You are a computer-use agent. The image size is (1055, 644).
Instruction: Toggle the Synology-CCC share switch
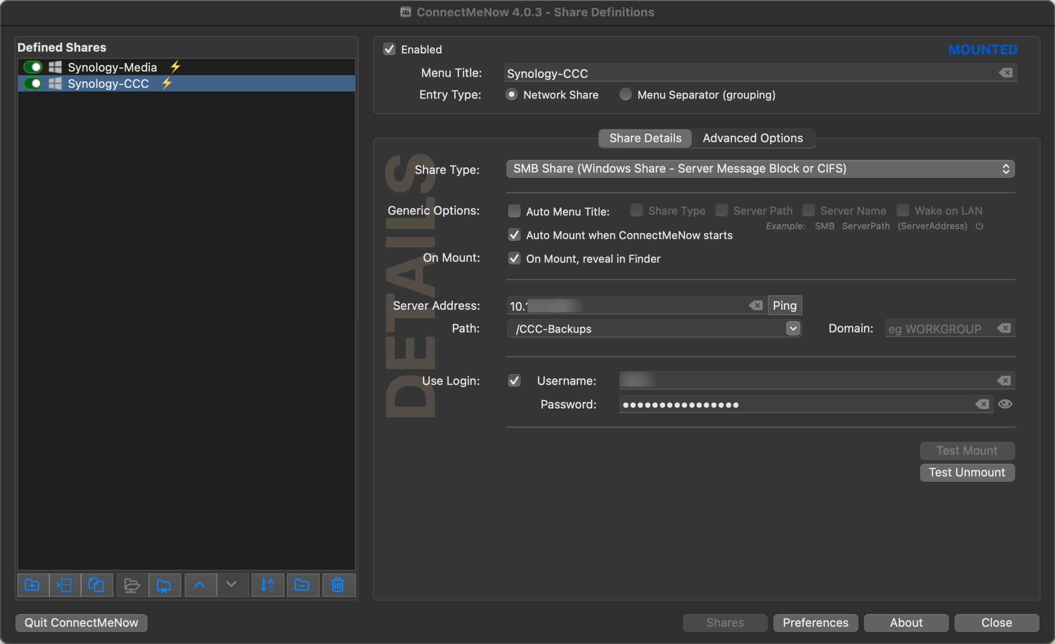click(33, 83)
